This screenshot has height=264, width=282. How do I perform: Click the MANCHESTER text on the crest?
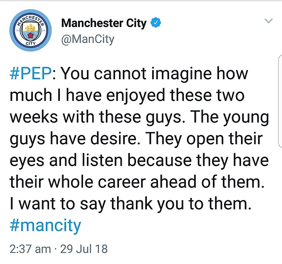[x=31, y=20]
